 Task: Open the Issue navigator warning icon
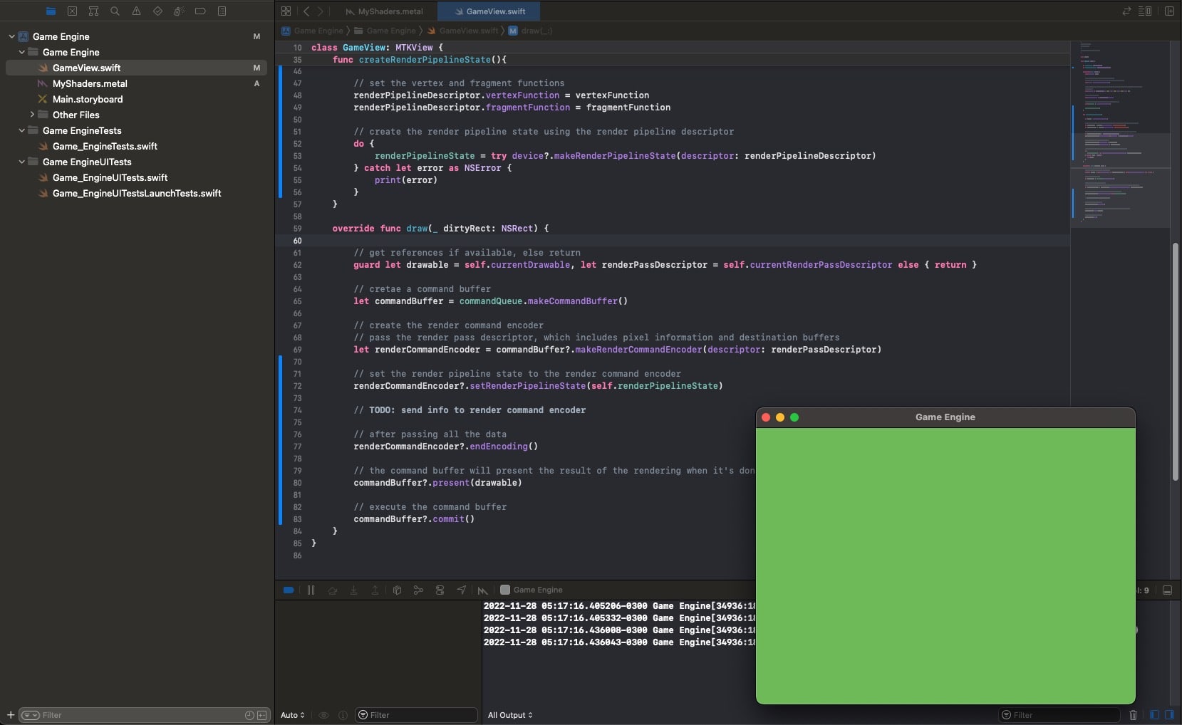click(x=136, y=11)
